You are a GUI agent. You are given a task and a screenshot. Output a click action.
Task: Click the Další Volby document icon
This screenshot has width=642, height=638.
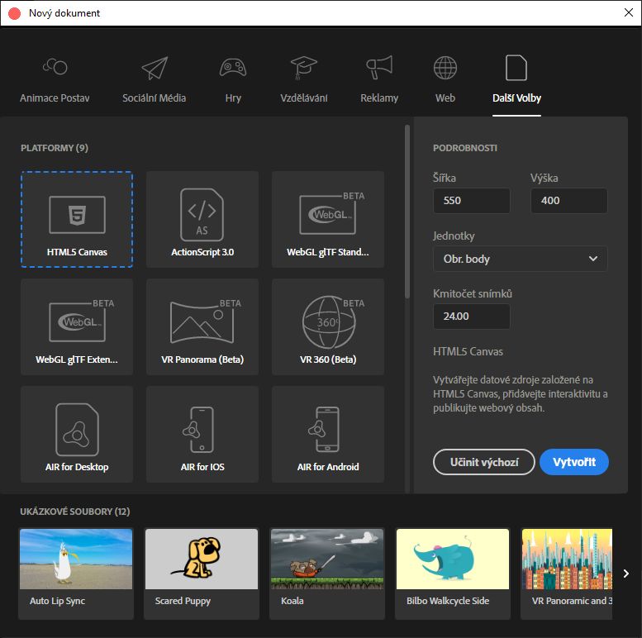click(516, 68)
